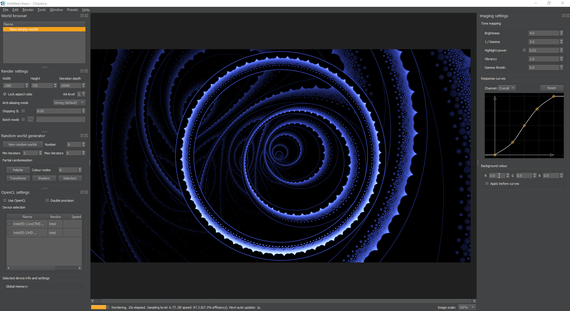The height and width of the screenshot is (311, 570).
Task: Click the device list scroll-right arrow
Action: pyautogui.click(x=80, y=268)
